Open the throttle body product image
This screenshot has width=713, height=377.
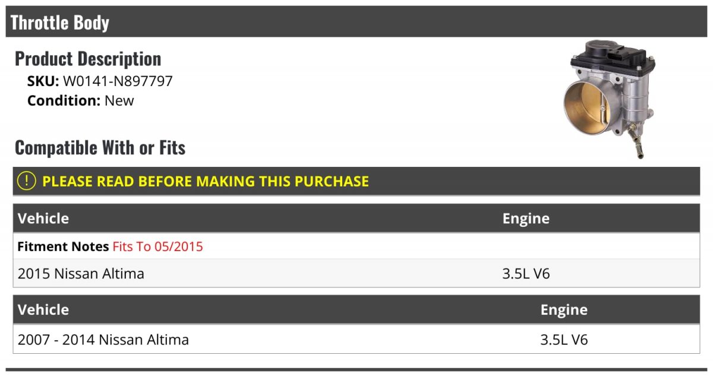point(610,98)
